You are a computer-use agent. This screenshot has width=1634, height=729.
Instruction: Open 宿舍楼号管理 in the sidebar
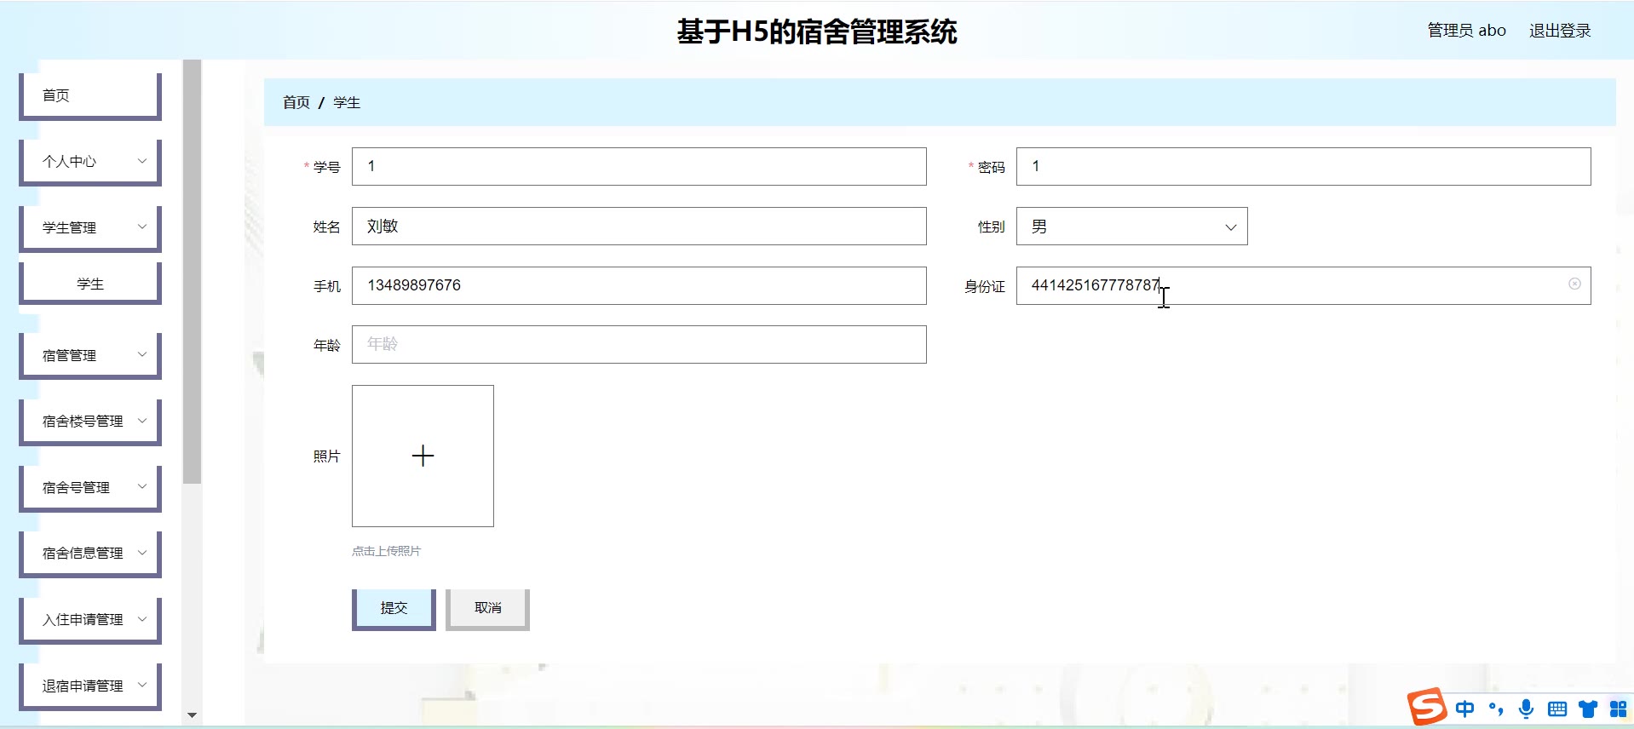[90, 421]
